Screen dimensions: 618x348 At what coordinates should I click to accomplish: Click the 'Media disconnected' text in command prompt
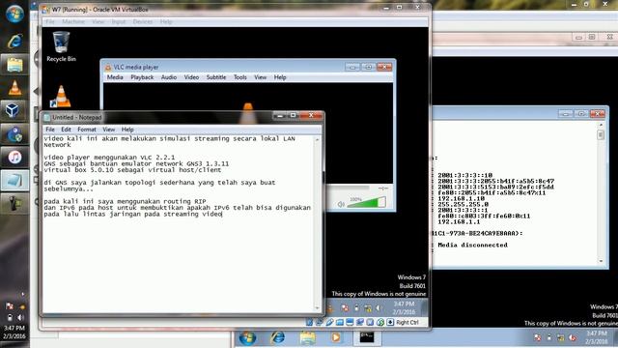click(472, 245)
